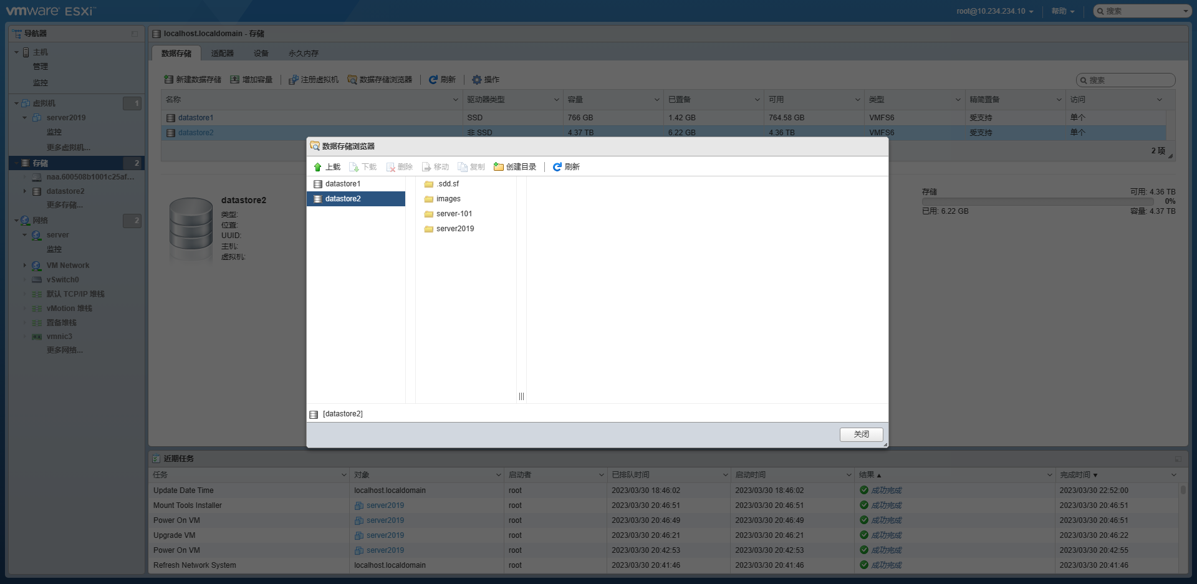The width and height of the screenshot is (1197, 584).
Task: Expand the datastore2 navigator tree node
Action: [25, 191]
